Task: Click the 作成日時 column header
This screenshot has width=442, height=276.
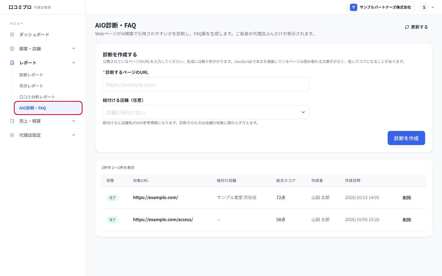Action: pyautogui.click(x=353, y=181)
